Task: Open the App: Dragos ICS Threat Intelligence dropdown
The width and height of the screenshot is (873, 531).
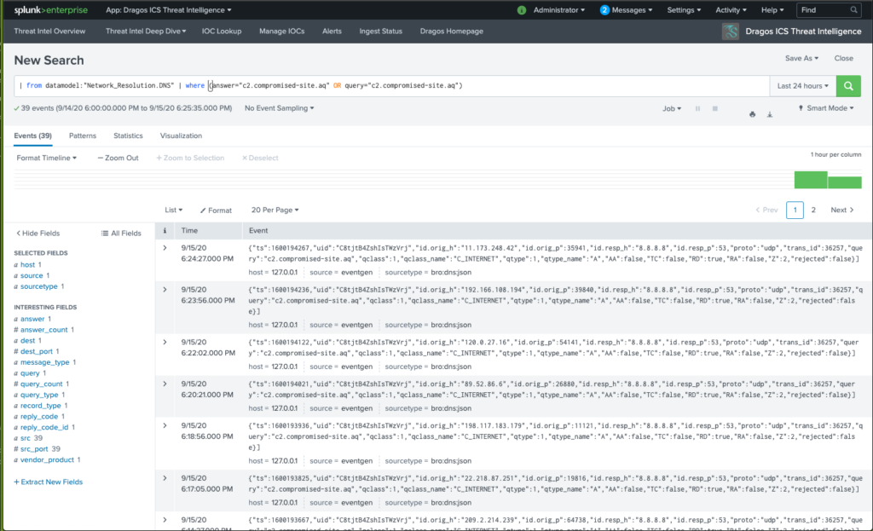Action: tap(168, 10)
